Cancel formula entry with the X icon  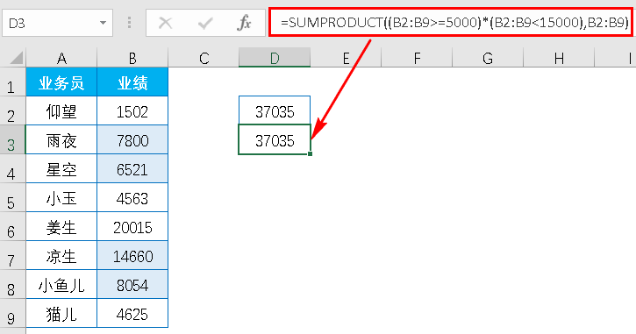coord(165,23)
